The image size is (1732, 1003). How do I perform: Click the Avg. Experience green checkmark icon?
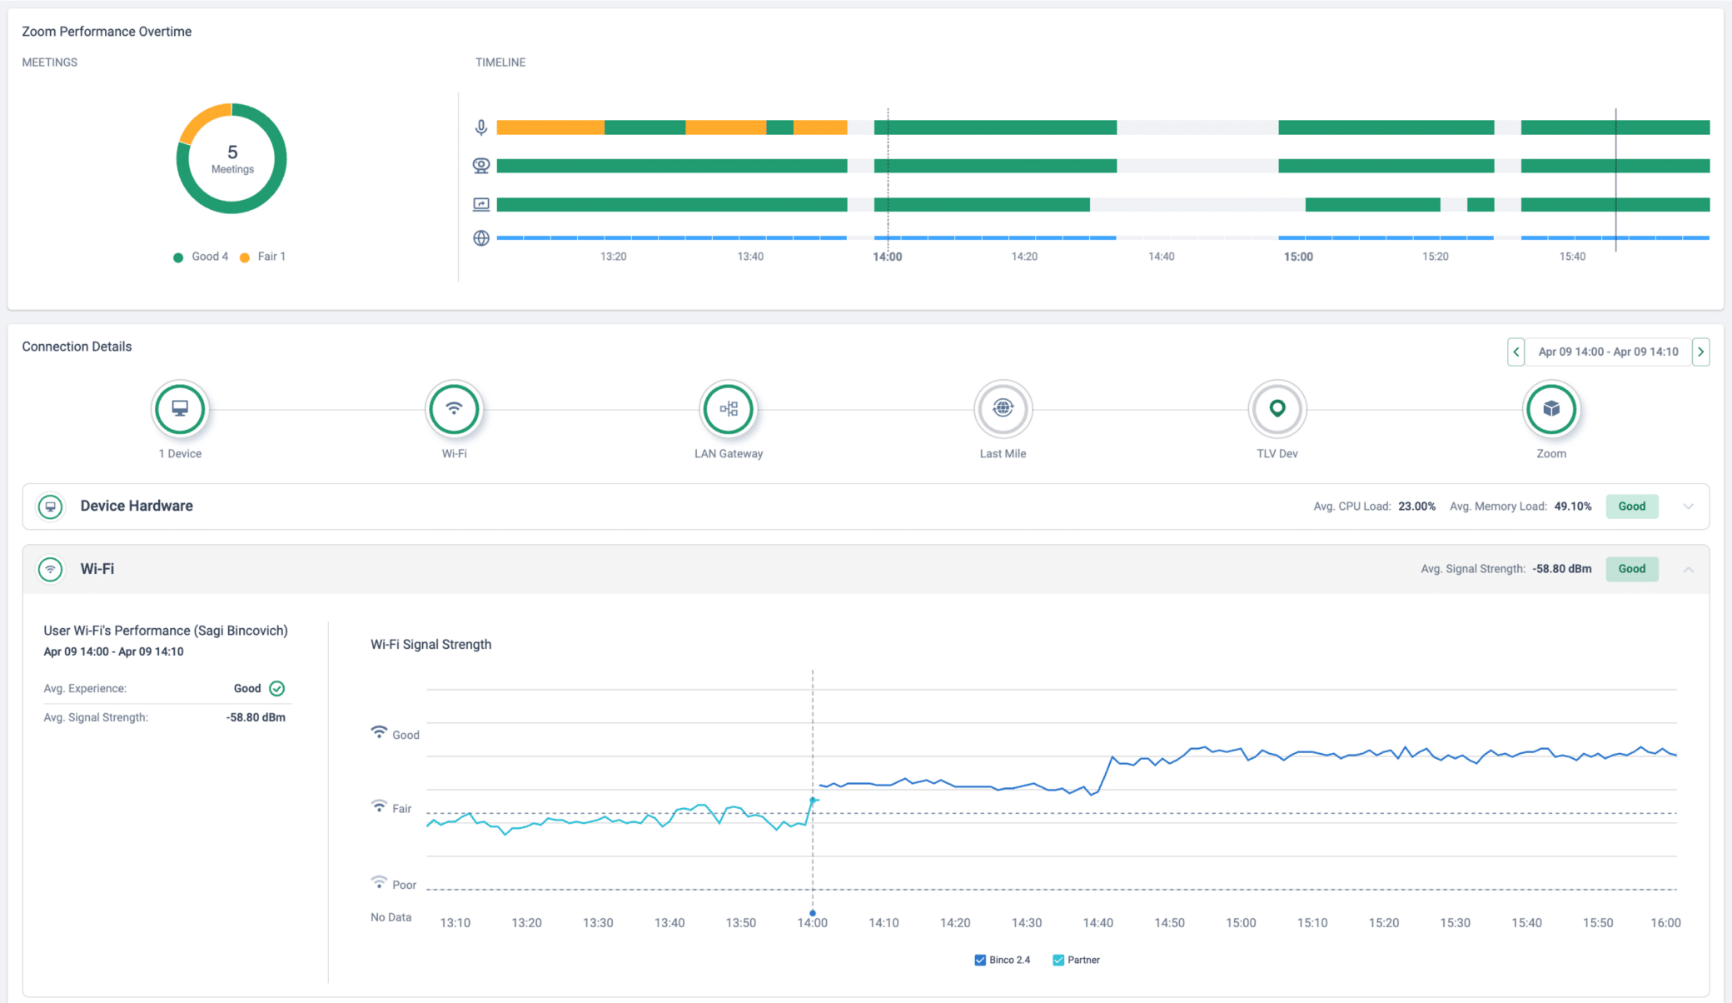point(277,688)
